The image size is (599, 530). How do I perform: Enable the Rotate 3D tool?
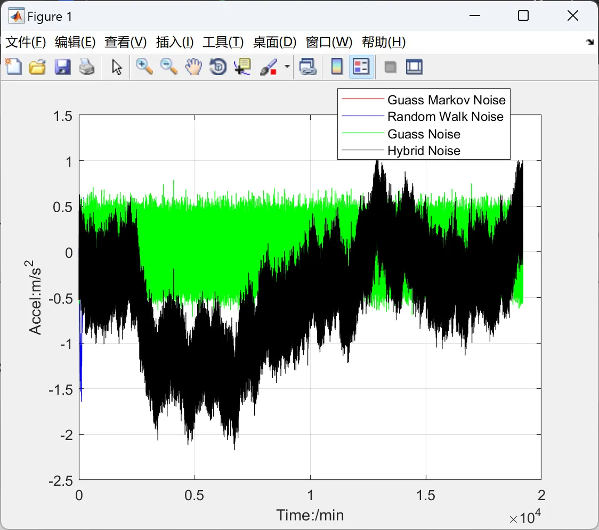pyautogui.click(x=218, y=67)
